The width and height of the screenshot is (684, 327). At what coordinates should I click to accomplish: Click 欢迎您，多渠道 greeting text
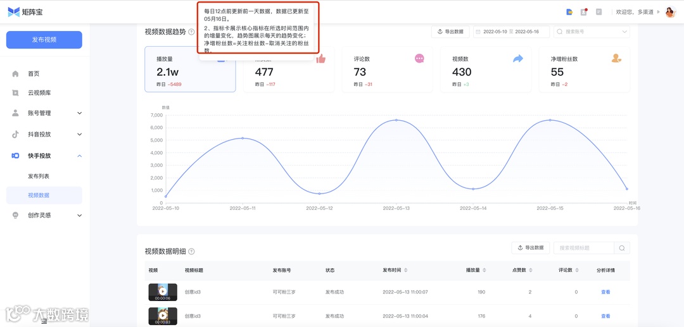click(634, 12)
